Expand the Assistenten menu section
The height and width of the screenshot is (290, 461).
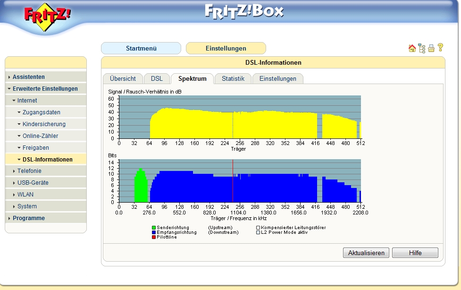click(x=29, y=77)
